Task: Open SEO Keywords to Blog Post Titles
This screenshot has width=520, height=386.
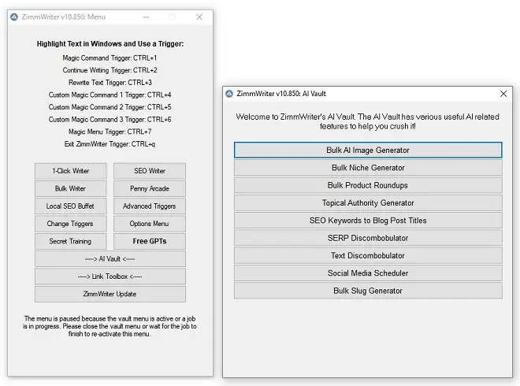Action: point(368,221)
